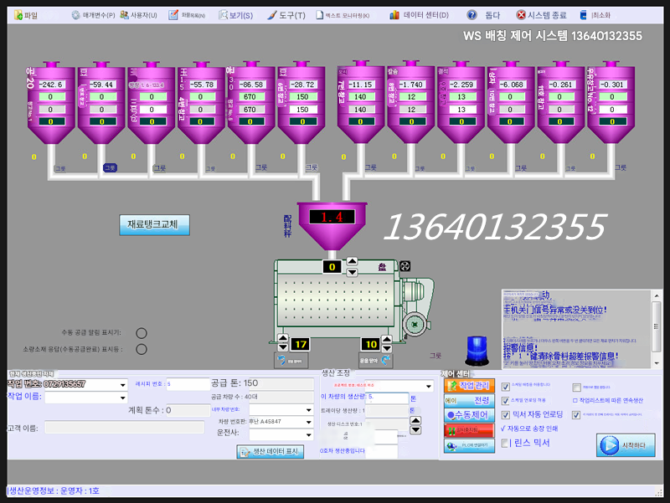
Task: Click the 사용자 users icon in toolbar
Action: tap(123, 15)
